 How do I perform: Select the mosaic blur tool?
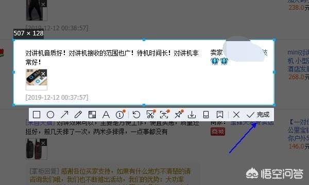pos(92,115)
